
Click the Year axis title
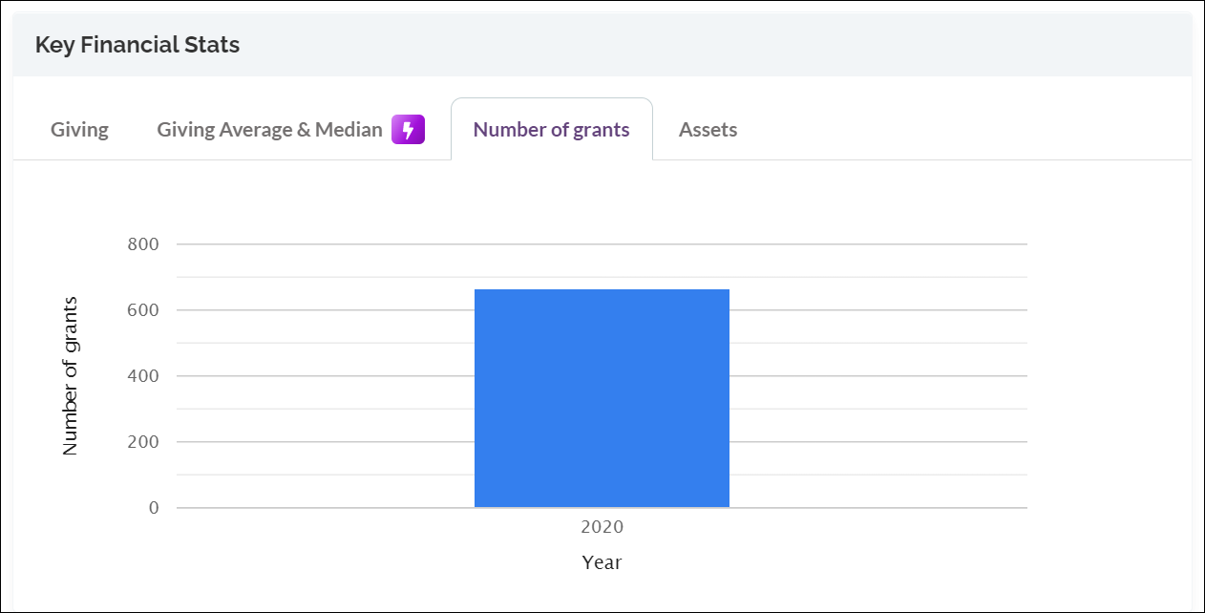pyautogui.click(x=602, y=562)
